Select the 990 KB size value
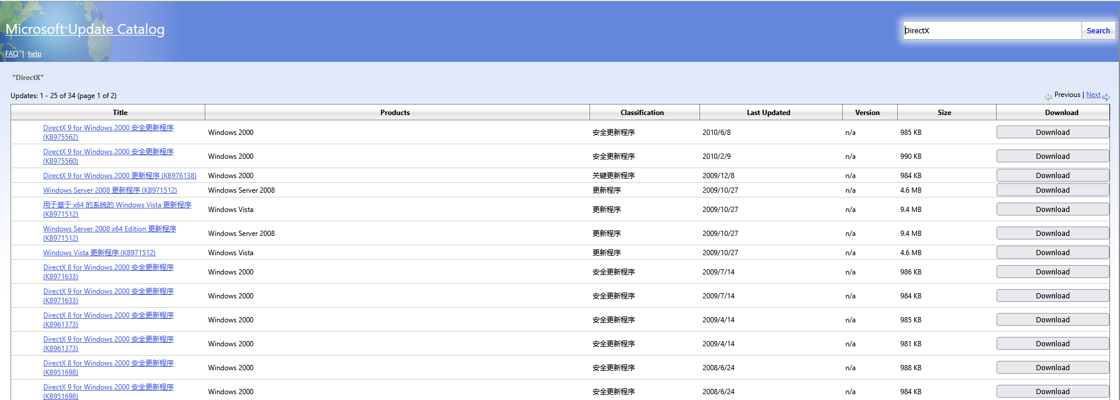The image size is (1120, 400). coord(911,156)
